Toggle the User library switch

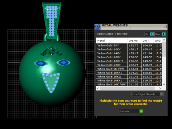160,34
